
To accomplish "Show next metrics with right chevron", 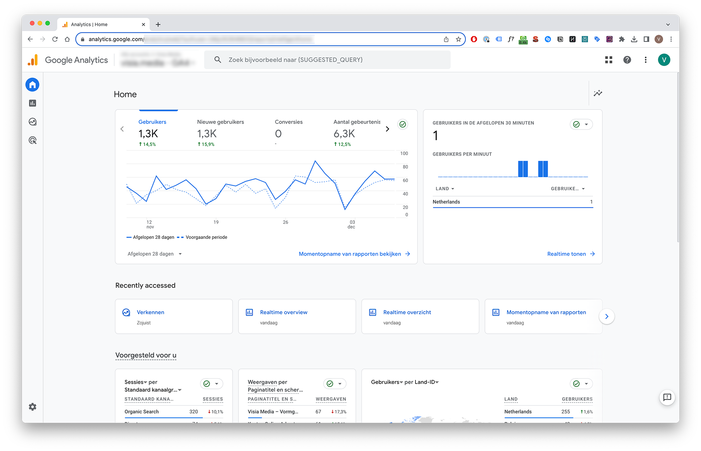I will pyautogui.click(x=387, y=129).
